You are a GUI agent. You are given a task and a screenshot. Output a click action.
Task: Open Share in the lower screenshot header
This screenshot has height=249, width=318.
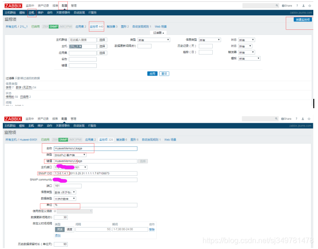[x=286, y=119]
